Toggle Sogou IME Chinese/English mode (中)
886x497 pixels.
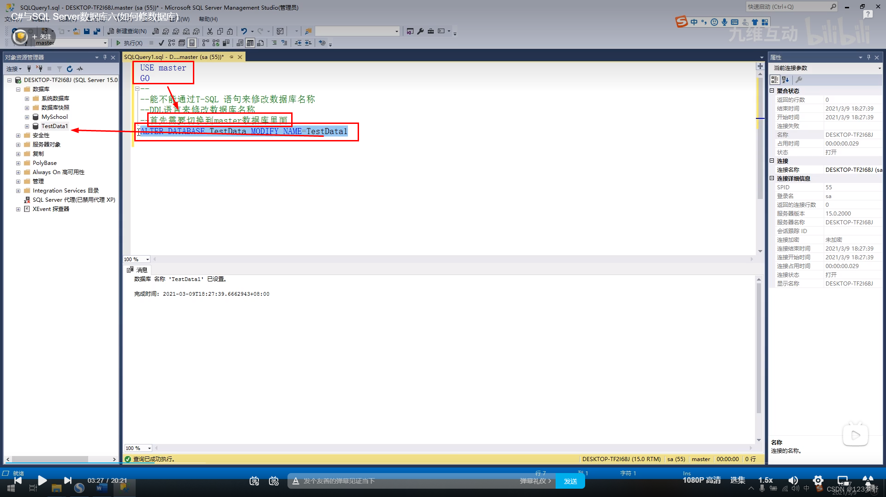(694, 22)
